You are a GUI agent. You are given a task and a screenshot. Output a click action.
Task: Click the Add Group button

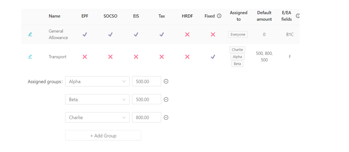coord(103,135)
